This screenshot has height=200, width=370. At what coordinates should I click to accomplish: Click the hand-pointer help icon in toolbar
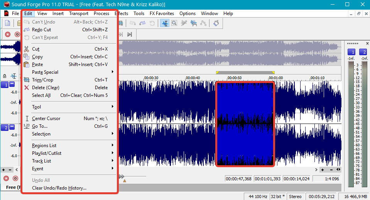click(216, 23)
